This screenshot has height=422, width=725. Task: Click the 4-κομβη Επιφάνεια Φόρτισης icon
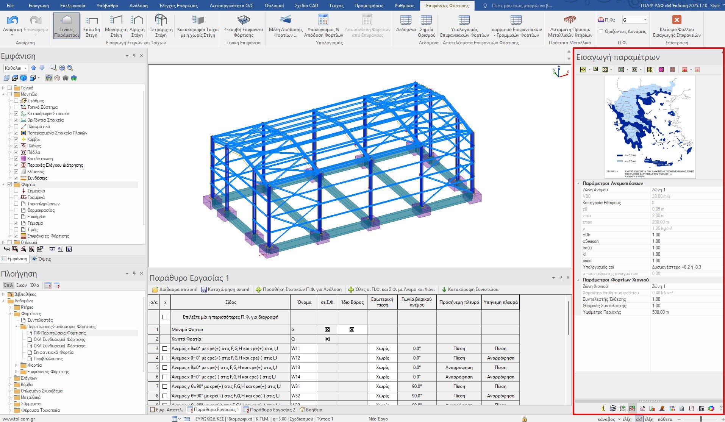(243, 26)
